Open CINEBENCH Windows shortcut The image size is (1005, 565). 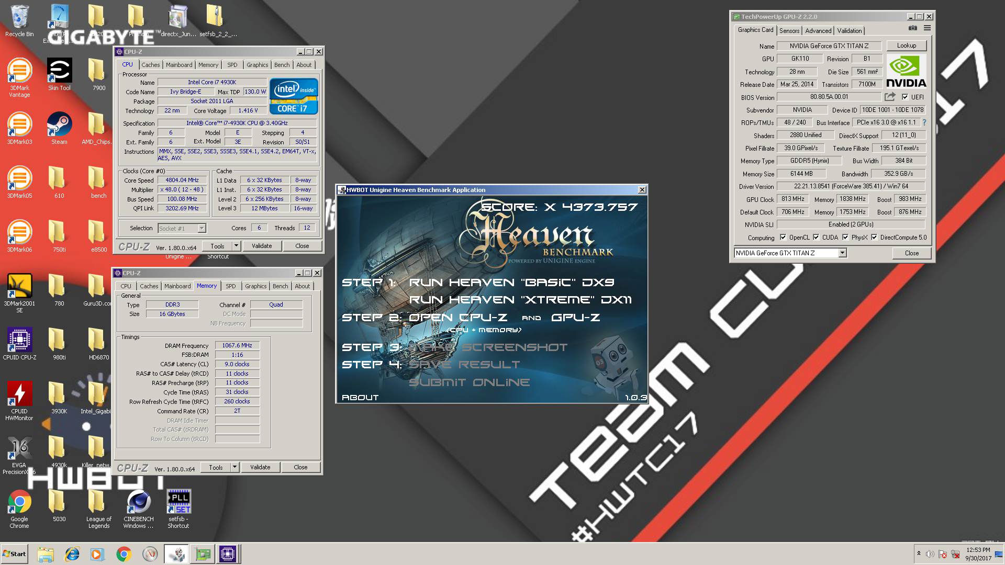(x=139, y=508)
